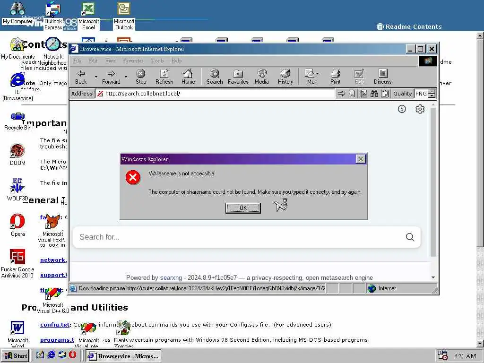Expand the Back button history dropdown arrow
Viewport: 484px width, 363px height.
pyautogui.click(x=96, y=77)
